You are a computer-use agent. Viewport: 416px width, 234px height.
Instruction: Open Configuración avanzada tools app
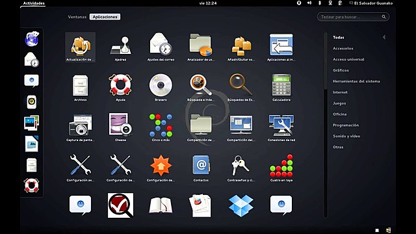pos(81,168)
